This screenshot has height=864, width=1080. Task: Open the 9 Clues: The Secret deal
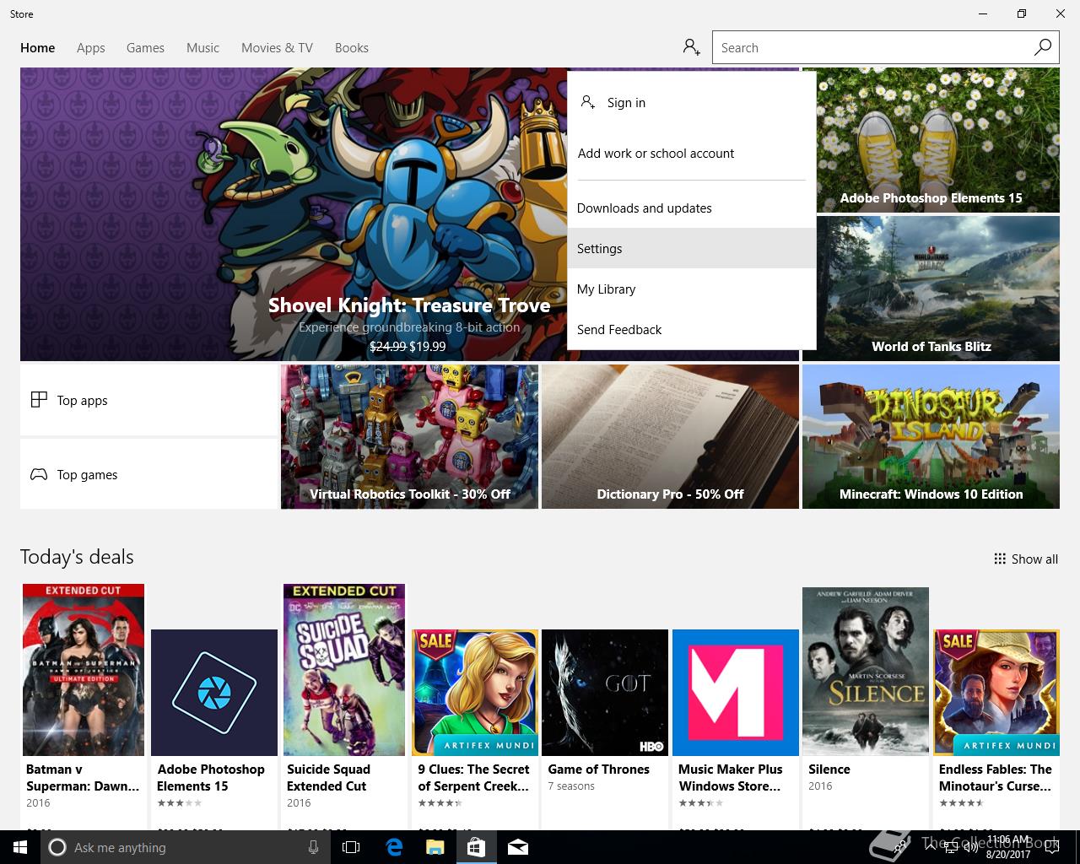475,693
